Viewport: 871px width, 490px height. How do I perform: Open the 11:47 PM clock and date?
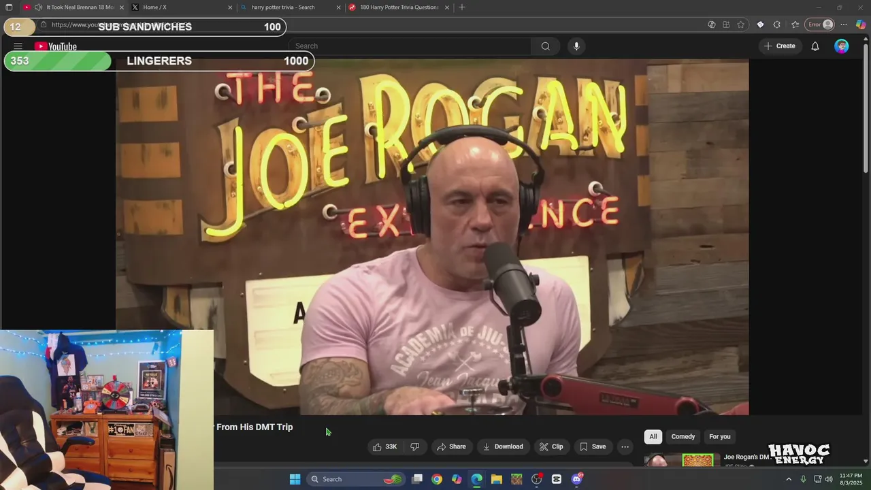click(x=851, y=479)
